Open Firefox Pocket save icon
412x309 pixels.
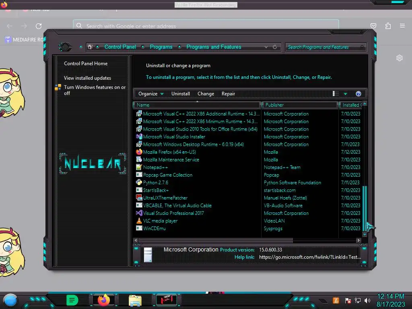pos(373,26)
